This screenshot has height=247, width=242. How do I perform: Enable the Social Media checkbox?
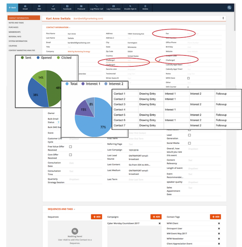pyautogui.click(x=189, y=144)
